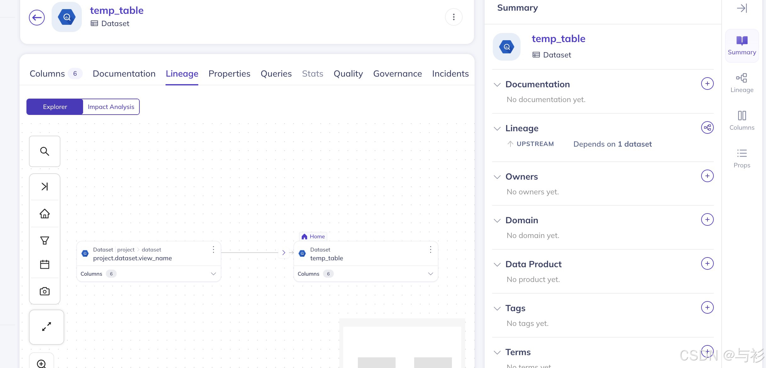This screenshot has height=368, width=766.
Task: Open three-dot menu on view_name node
Action: click(x=213, y=250)
